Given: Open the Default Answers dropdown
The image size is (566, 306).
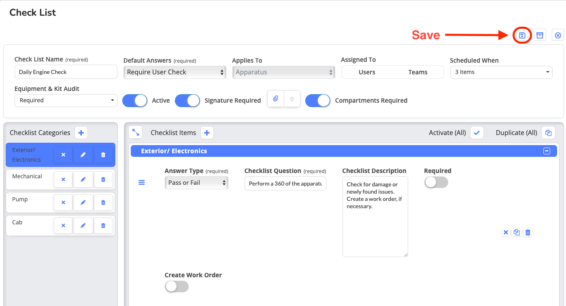Looking at the screenshot, I should click(174, 72).
